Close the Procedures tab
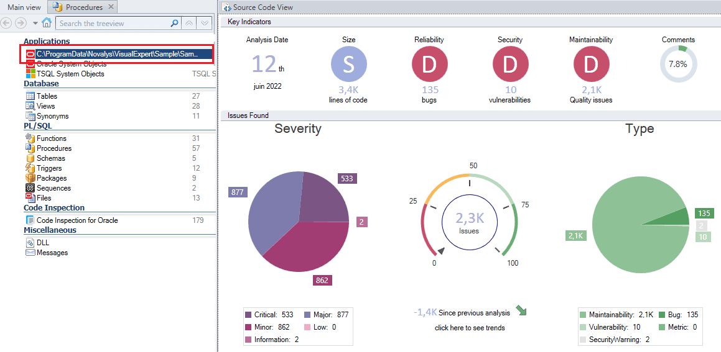 pos(111,7)
